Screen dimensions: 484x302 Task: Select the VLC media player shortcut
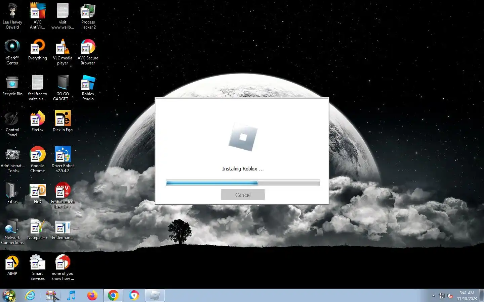click(x=63, y=52)
